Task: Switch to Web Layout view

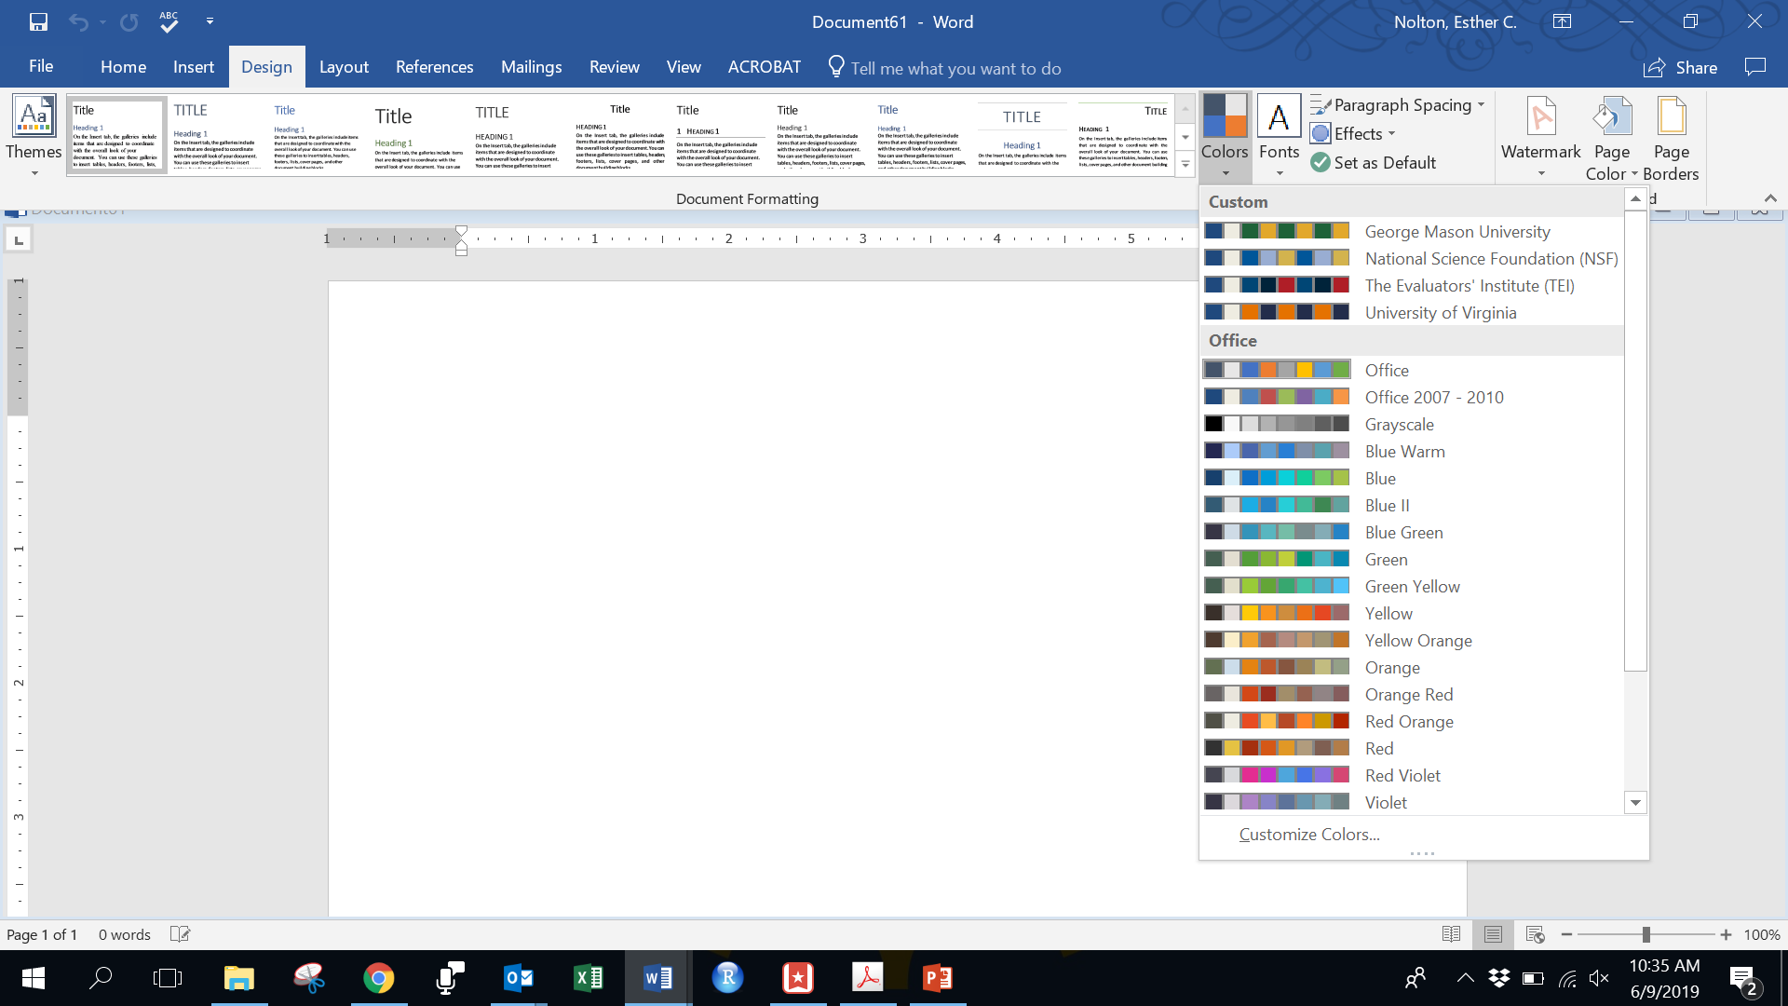Action: pyautogui.click(x=1536, y=934)
